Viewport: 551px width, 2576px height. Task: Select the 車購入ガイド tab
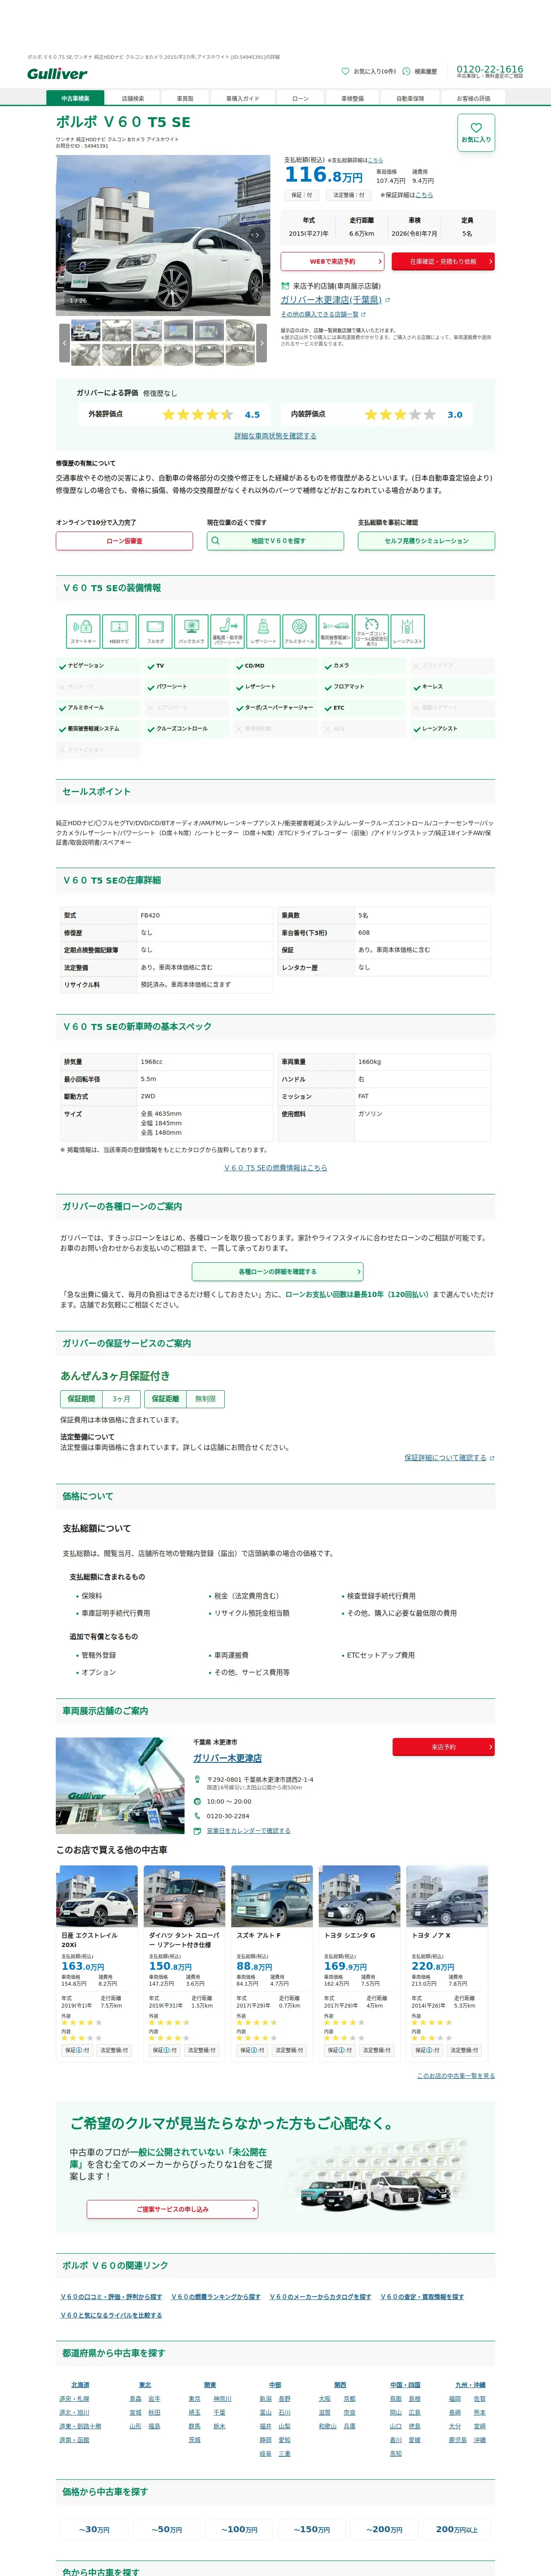coord(242,98)
